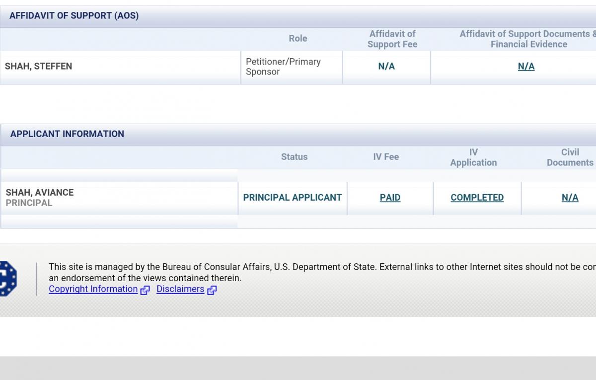Viewport: 596px width, 380px height.
Task: Select the PRINCIPAL APPLICANT status text
Action: [293, 198]
